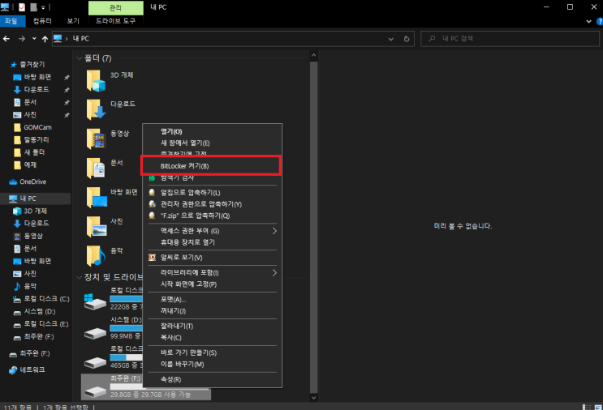Image resolution: width=603 pixels, height=410 pixels.
Task: Click the 로컬 디스크 (E:) usage bar, 465GB
Action: [126, 357]
